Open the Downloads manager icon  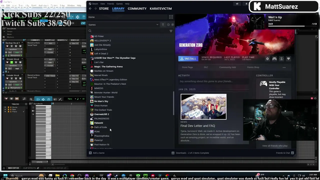click(x=173, y=153)
